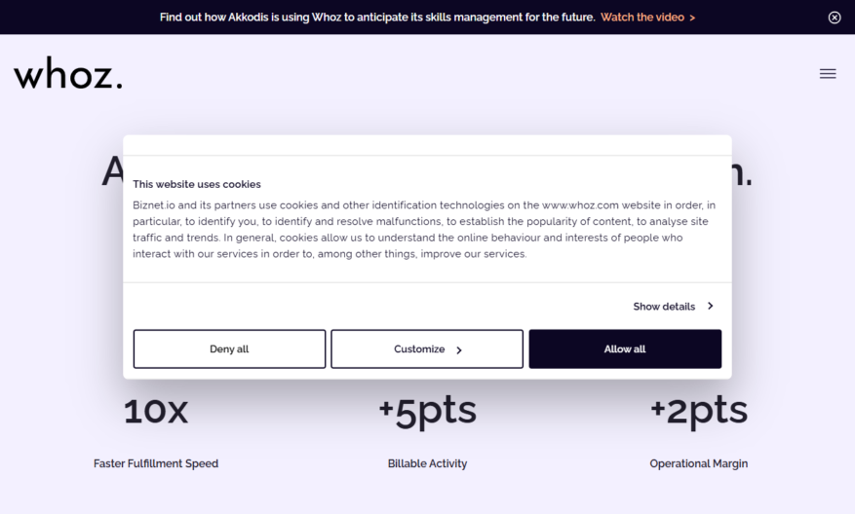Click the cookie description paragraph text

click(x=424, y=229)
